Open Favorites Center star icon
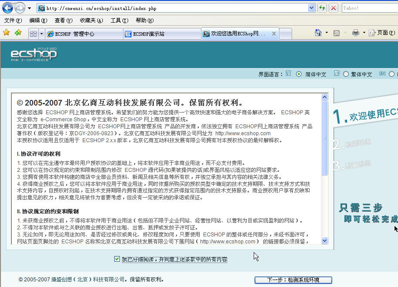The width and height of the screenshot is (398, 287). [x=7, y=33]
